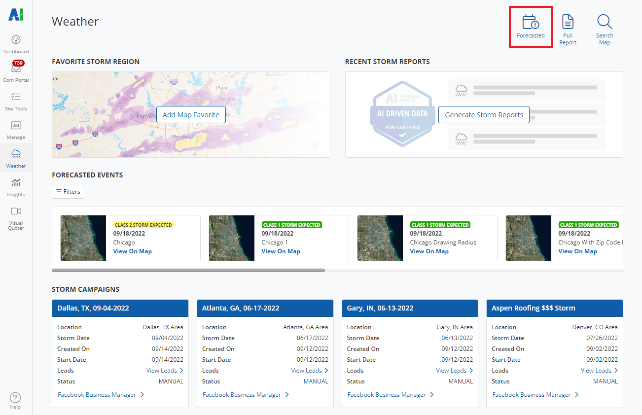The width and height of the screenshot is (642, 415).
Task: Open Insights chart icon
Action: 16,183
